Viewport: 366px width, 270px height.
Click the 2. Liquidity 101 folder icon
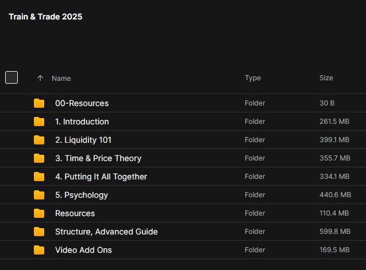(x=39, y=140)
